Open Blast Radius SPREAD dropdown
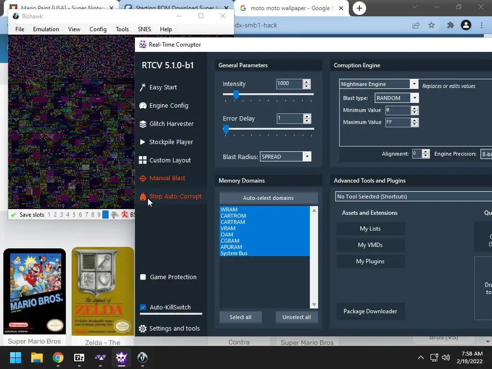The width and height of the screenshot is (492, 369). coord(307,157)
